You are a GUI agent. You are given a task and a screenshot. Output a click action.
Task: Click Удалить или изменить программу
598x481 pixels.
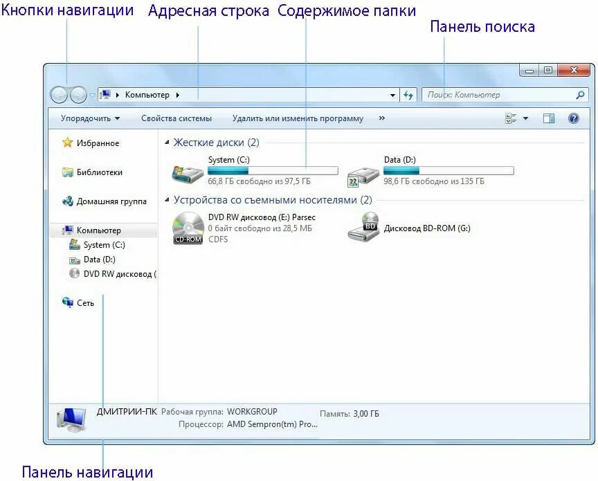click(x=298, y=118)
